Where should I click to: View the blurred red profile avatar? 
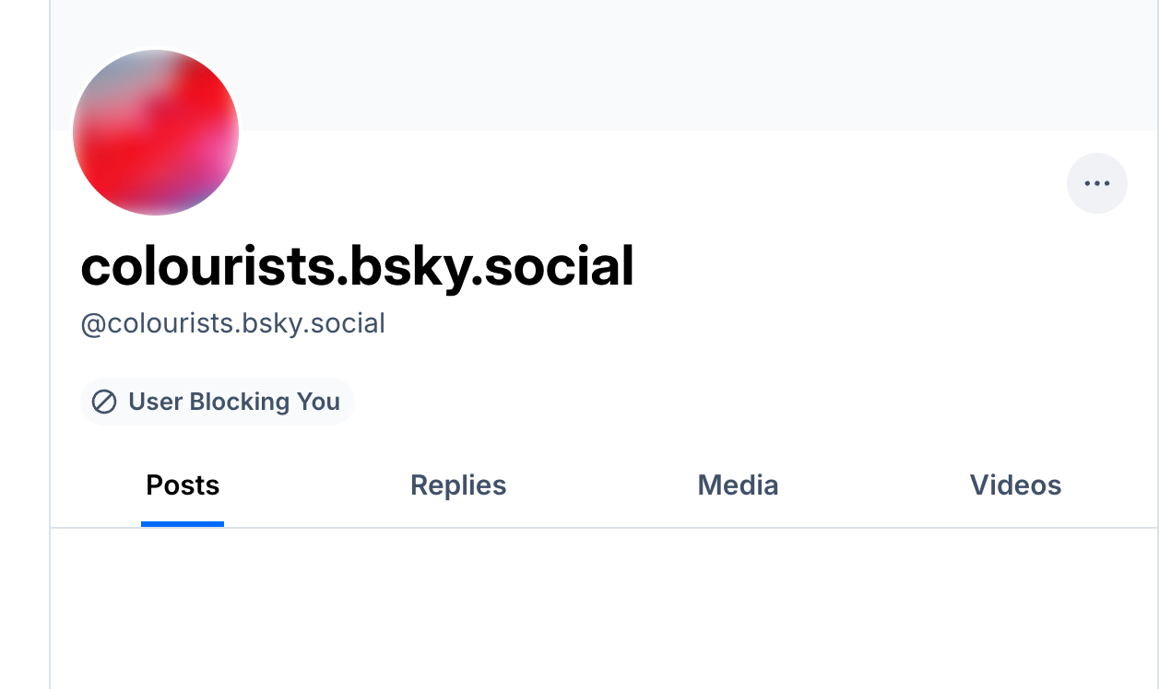(x=156, y=133)
